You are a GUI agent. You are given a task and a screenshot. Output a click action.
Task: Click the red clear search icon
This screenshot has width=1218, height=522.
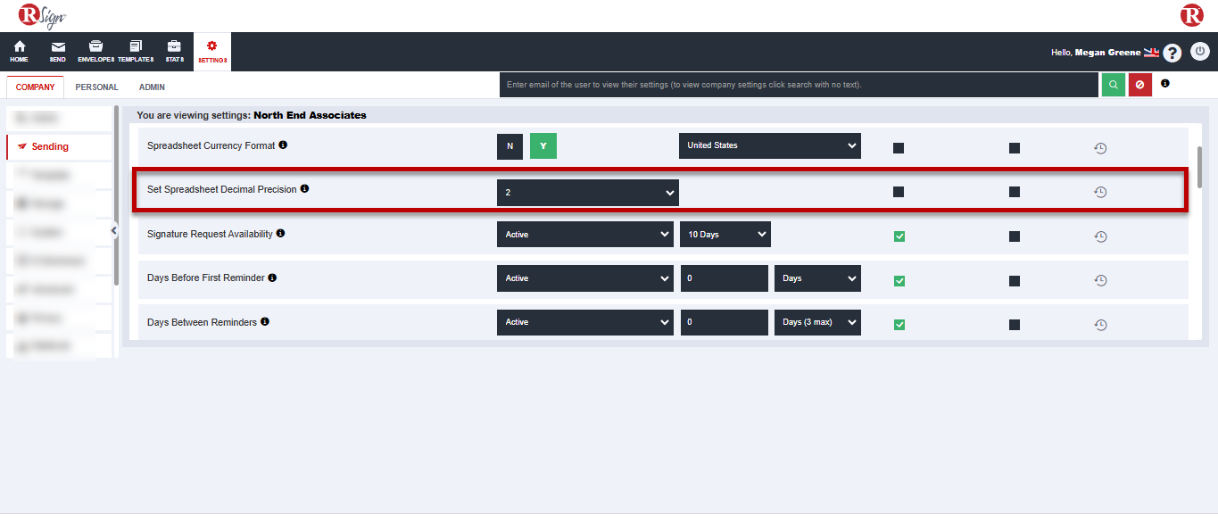tap(1139, 85)
